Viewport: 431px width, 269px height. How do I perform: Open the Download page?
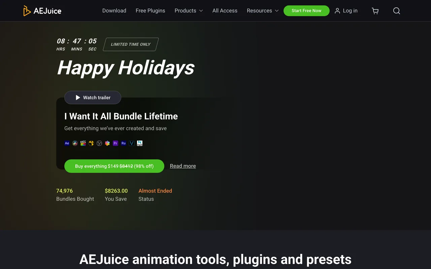coord(114,11)
